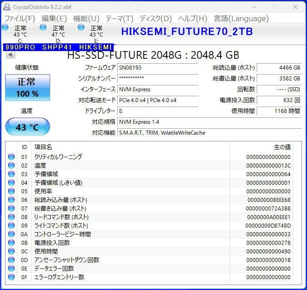Click status orb for データエラー回数 row
Image resolution: width=307 pixels, height=290 pixels.
pos(11,268)
